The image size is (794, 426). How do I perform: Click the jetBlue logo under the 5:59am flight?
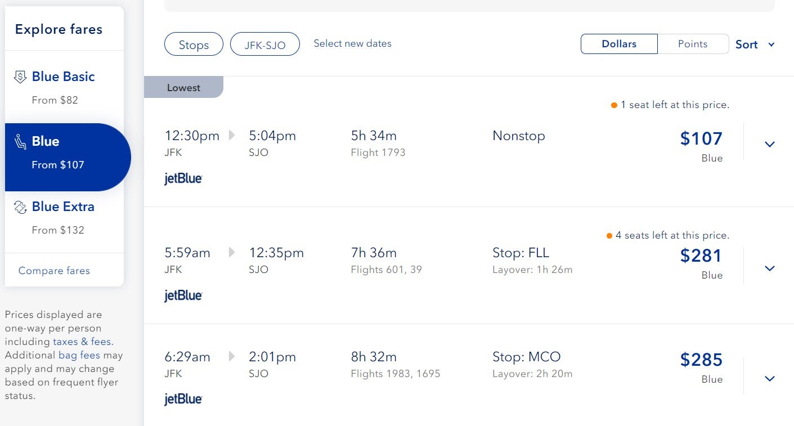click(183, 295)
